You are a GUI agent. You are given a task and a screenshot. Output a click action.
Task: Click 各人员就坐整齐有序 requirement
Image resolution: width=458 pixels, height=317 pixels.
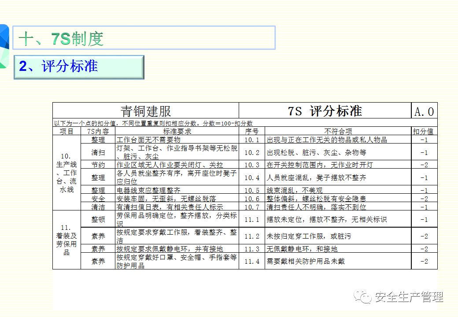[177, 177]
